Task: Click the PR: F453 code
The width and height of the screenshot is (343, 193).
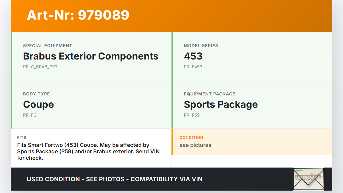Action: point(193,67)
